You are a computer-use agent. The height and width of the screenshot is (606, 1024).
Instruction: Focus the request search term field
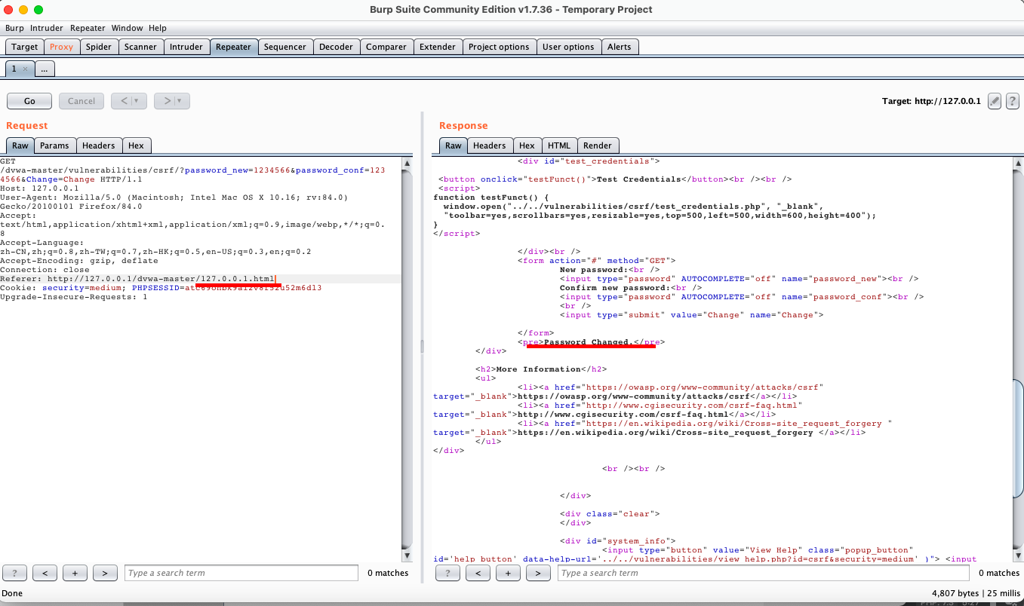pyautogui.click(x=241, y=573)
